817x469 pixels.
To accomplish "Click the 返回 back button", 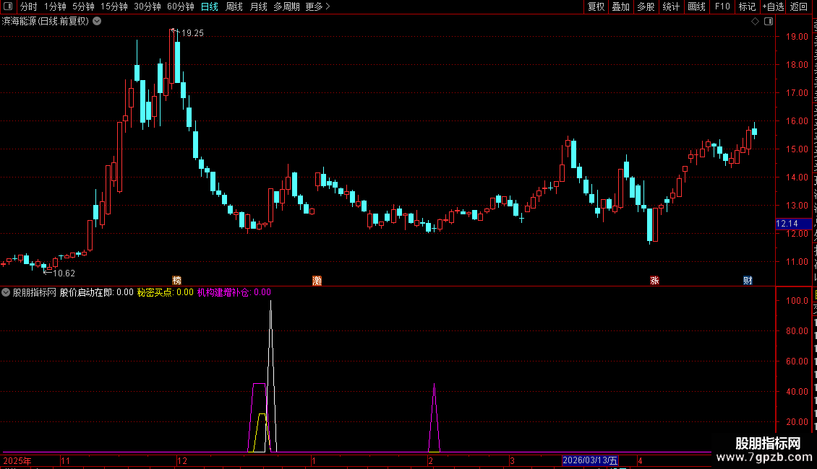I will [x=799, y=6].
